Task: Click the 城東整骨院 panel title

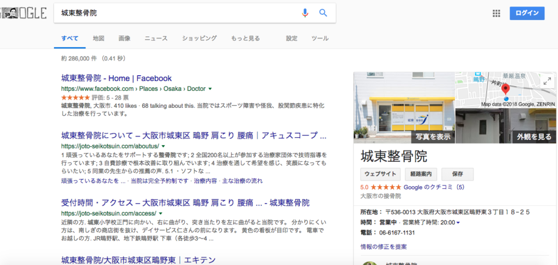Action: point(394,156)
